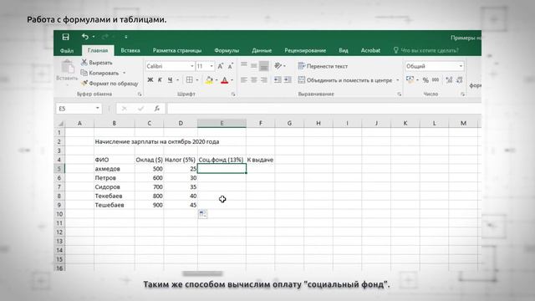Viewport: 535px width, 301px height.
Task: Toggle bold (Ж) formatting
Action: pos(150,80)
